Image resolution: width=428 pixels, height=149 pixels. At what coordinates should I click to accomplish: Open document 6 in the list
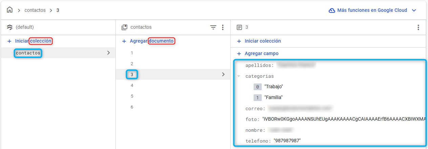coord(132,107)
